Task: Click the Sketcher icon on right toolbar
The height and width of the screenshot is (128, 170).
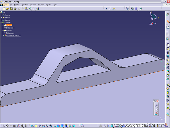Action: point(168,27)
